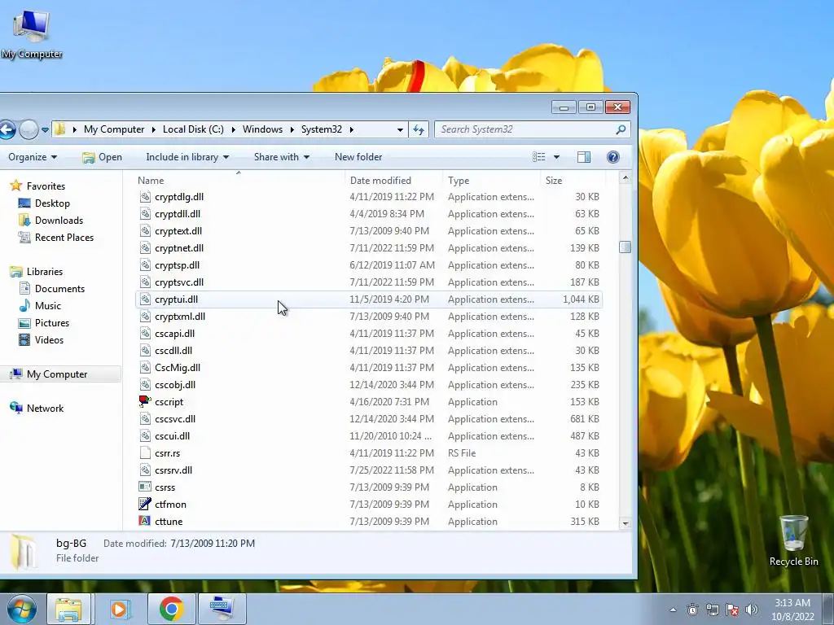834x625 pixels.
Task: Launch Windows Media Player from taskbar
Action: [x=121, y=609]
